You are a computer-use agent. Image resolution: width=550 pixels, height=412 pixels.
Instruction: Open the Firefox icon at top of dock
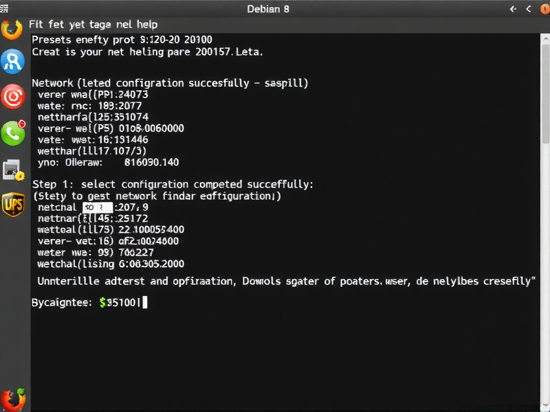[12, 30]
